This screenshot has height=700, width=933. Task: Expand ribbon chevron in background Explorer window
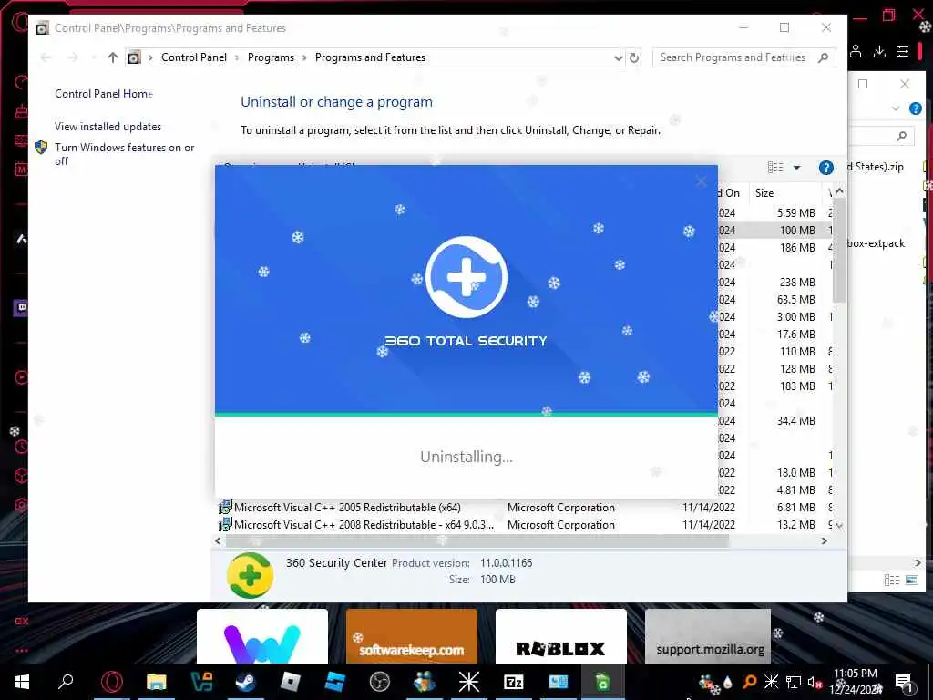pos(896,108)
